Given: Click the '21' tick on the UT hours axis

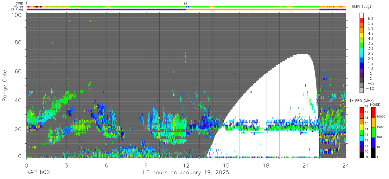Looking at the screenshot, I should [306, 165].
